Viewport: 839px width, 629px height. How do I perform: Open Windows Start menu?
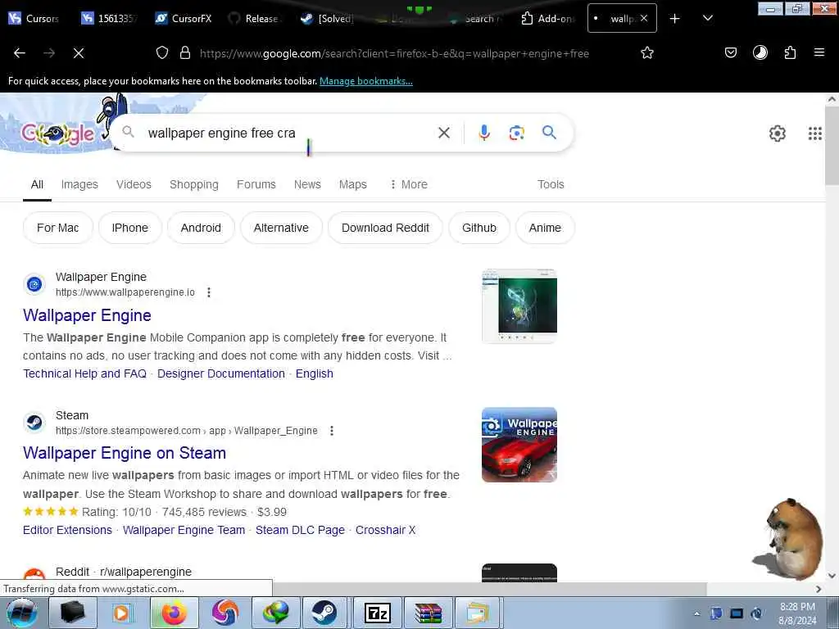click(x=21, y=613)
